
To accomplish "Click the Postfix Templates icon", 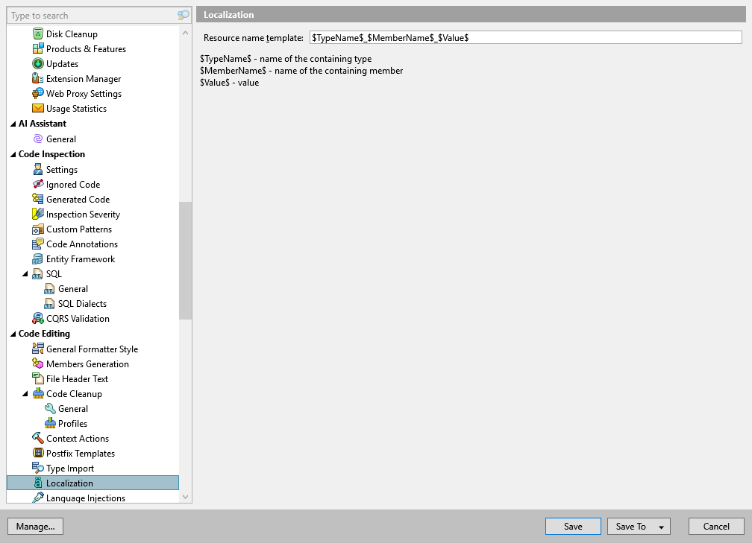I will pyautogui.click(x=37, y=453).
